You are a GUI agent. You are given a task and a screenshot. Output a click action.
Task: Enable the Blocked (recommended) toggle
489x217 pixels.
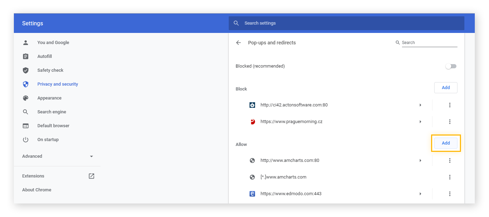pos(451,66)
